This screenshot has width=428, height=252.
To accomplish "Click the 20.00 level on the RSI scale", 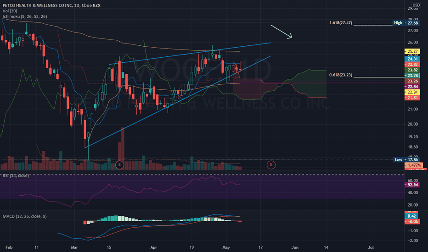I will pyautogui.click(x=413, y=205).
